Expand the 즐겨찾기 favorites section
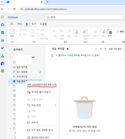The image size is (125, 139). point(11,50)
